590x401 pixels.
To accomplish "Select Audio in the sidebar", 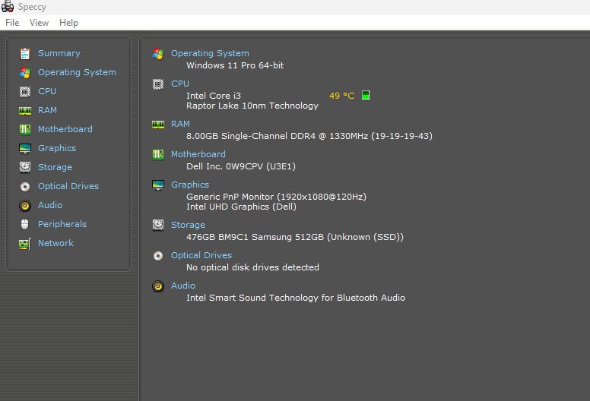I will pos(50,205).
